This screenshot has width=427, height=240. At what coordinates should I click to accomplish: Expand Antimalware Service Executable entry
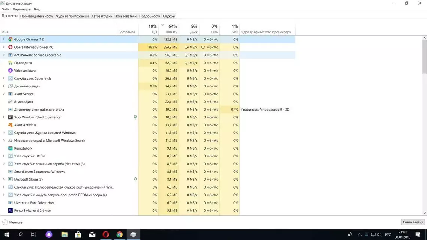click(x=3, y=55)
